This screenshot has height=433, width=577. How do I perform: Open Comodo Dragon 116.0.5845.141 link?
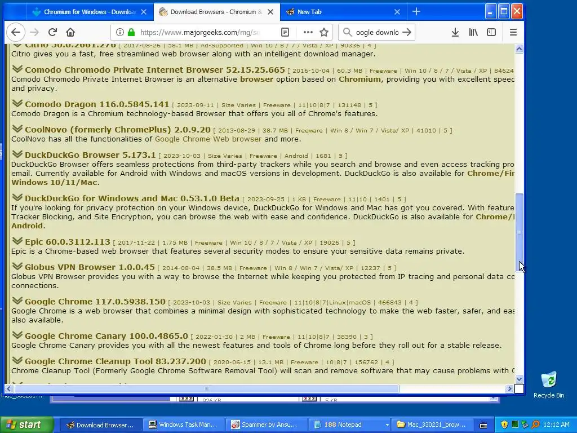(x=97, y=104)
